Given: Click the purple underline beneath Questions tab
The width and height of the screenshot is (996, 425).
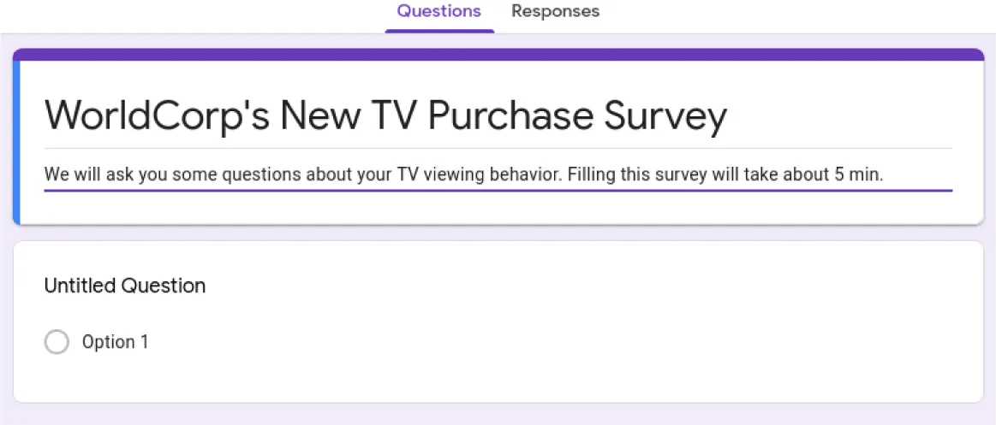Looking at the screenshot, I should (x=438, y=31).
